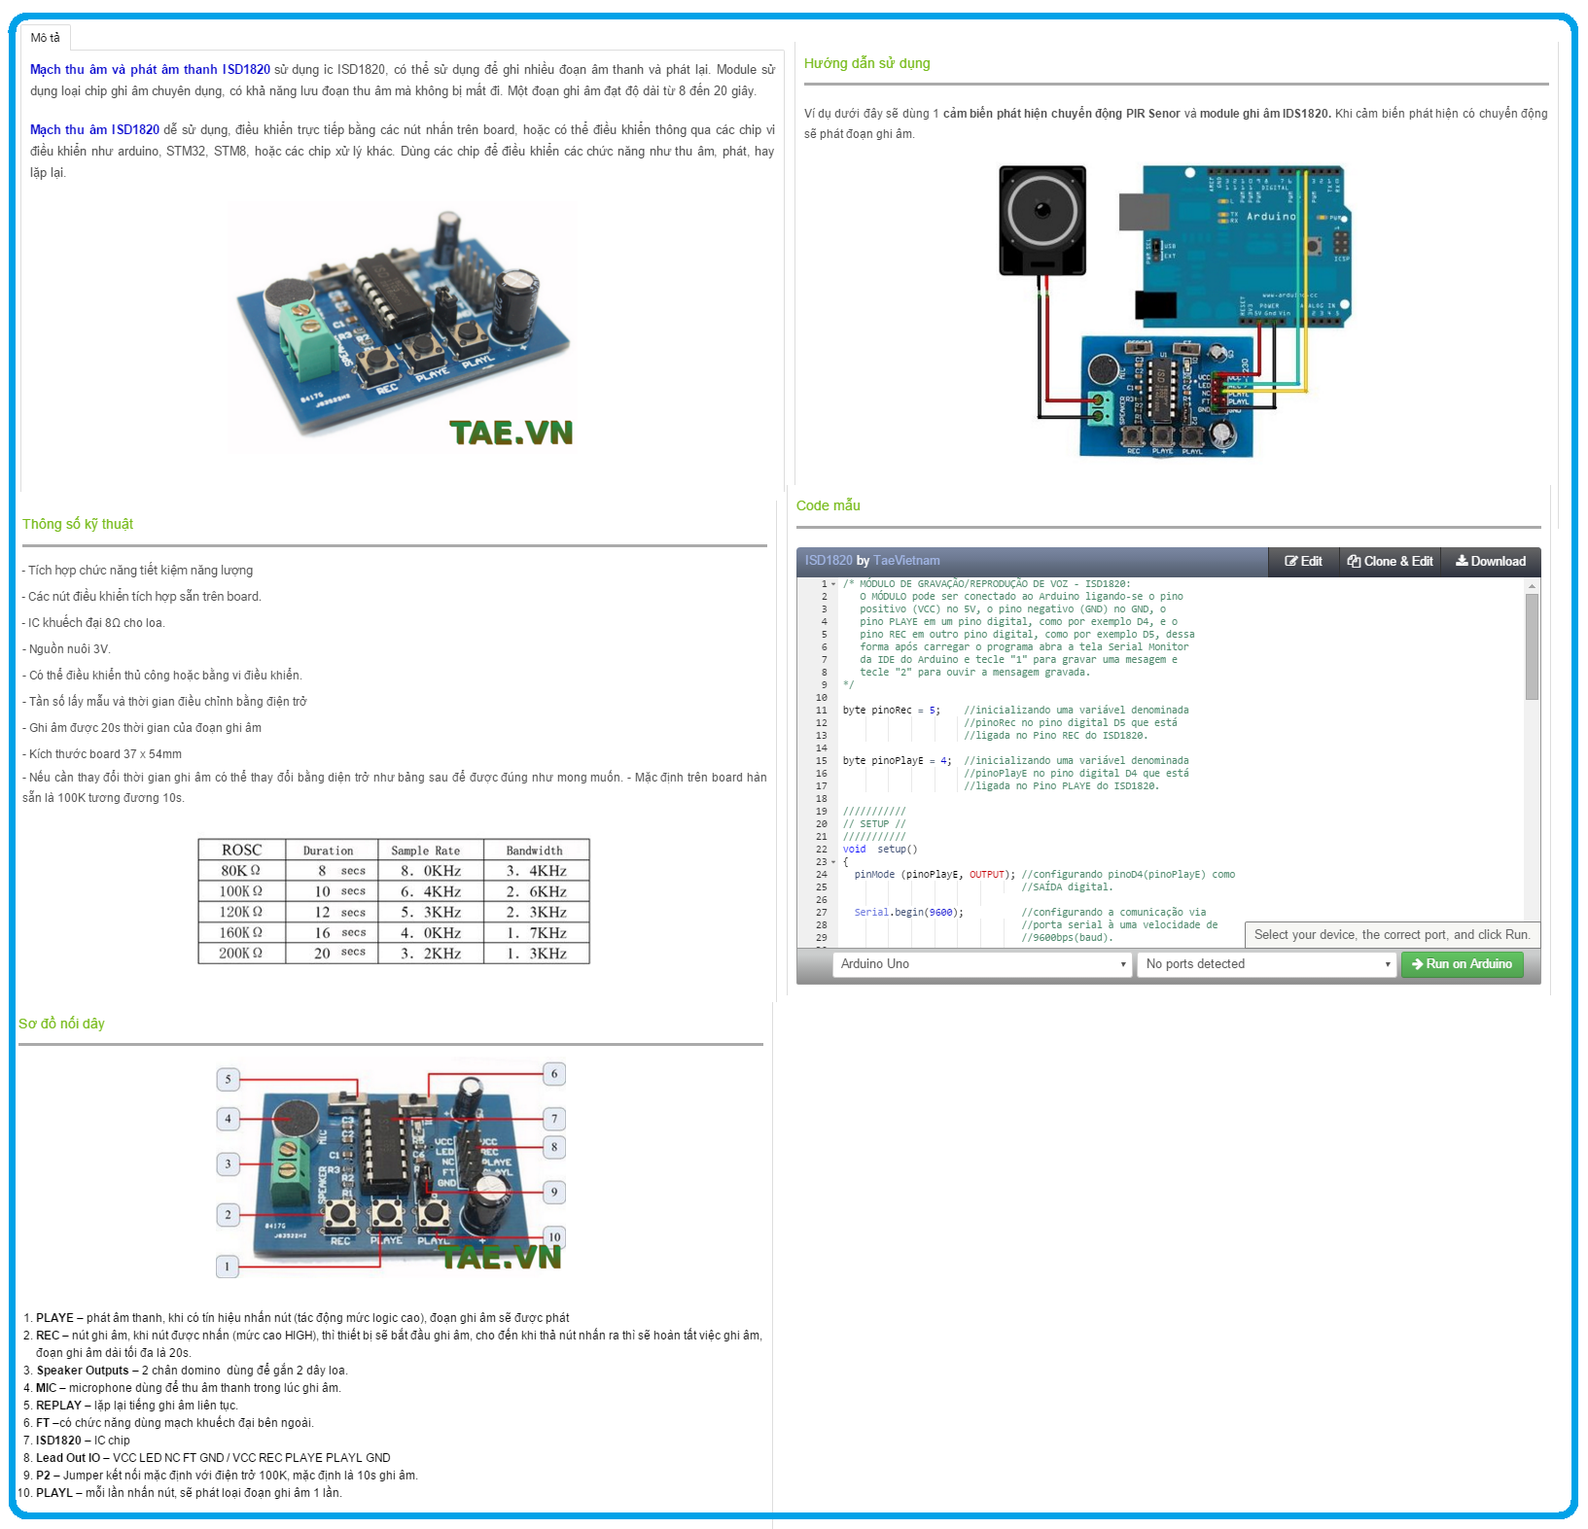Image resolution: width=1588 pixels, height=1529 pixels.
Task: Click the 'Speaker Outputs' list item
Action: coord(192,1371)
